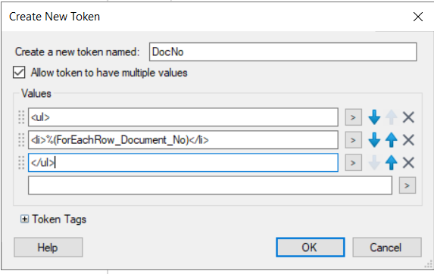
Task: Click the empty new value field
Action: (210, 185)
